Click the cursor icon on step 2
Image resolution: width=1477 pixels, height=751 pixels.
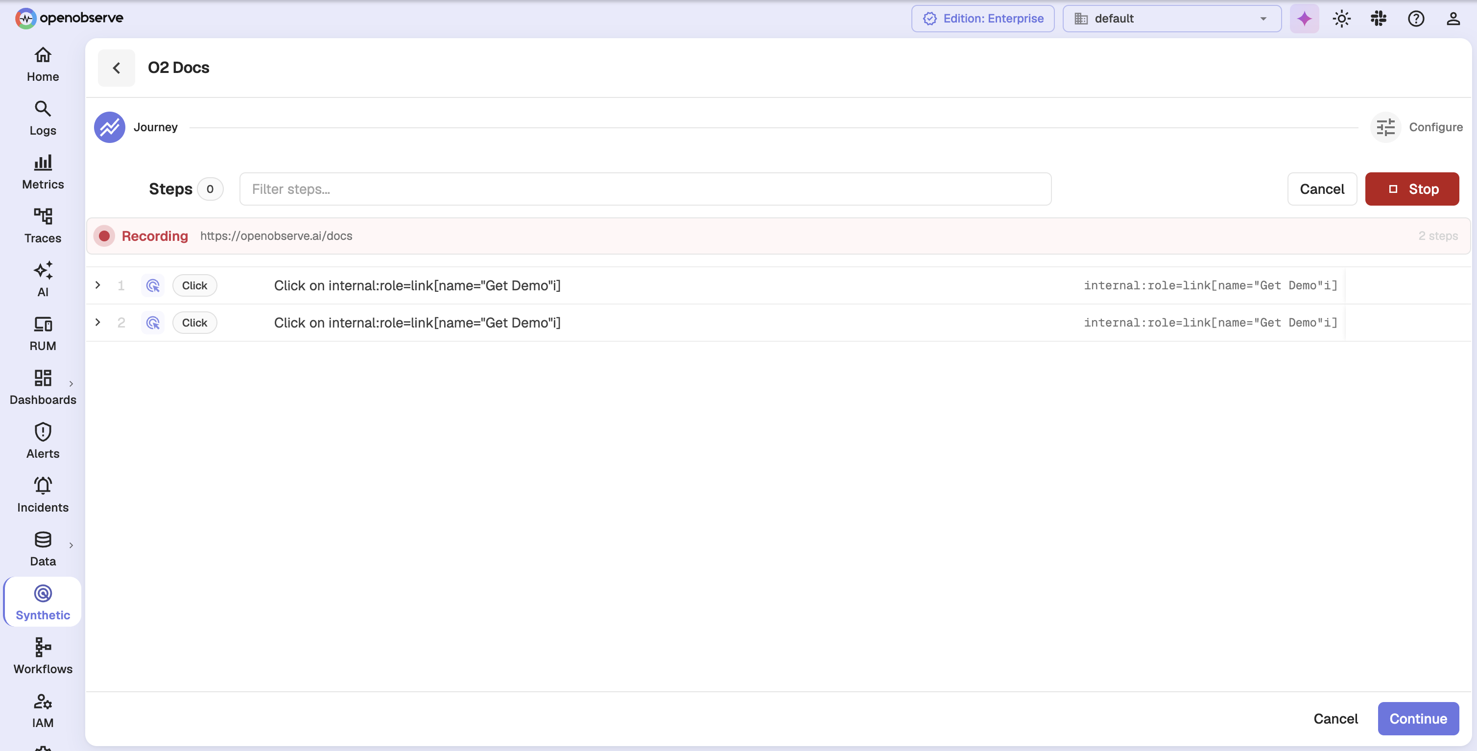point(152,323)
